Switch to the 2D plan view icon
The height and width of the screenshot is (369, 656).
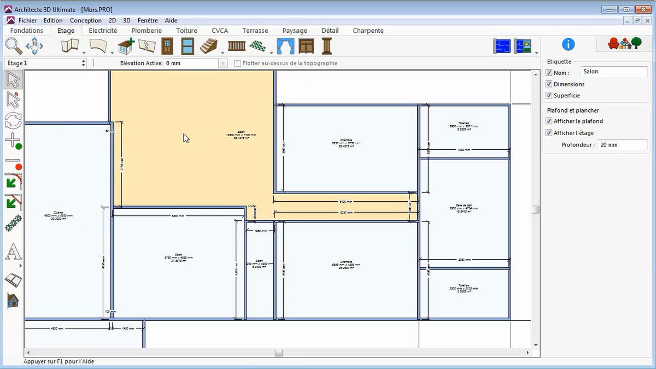coord(502,46)
